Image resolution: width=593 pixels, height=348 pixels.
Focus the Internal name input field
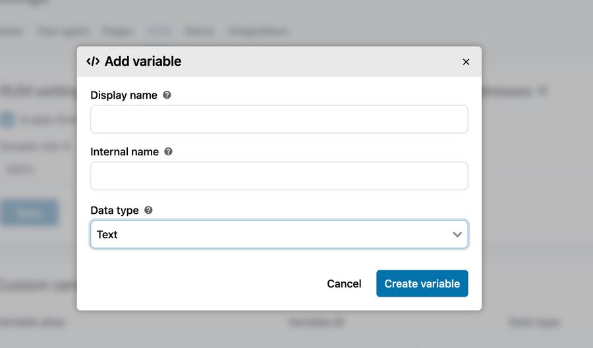tap(279, 176)
